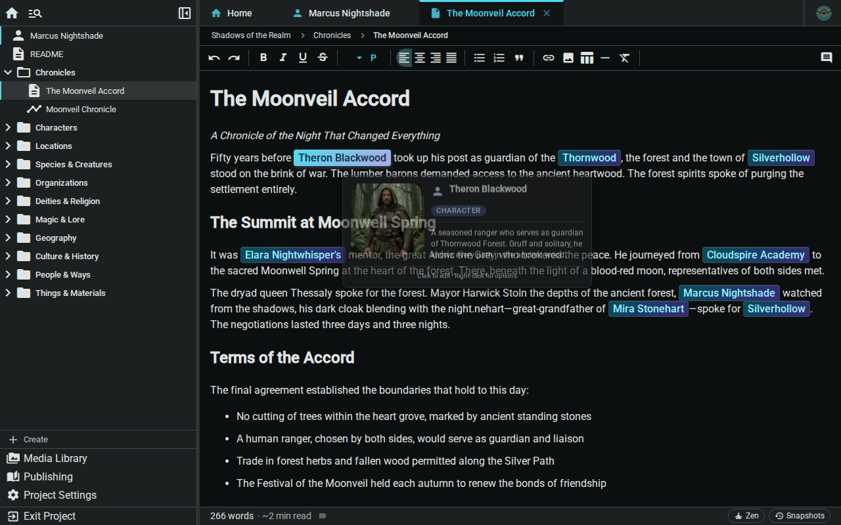Switch to the Home tab
Image resolution: width=841 pixels, height=525 pixels.
[232, 13]
